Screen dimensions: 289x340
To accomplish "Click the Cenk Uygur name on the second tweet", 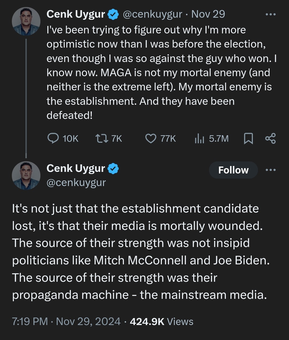I will tap(76, 168).
